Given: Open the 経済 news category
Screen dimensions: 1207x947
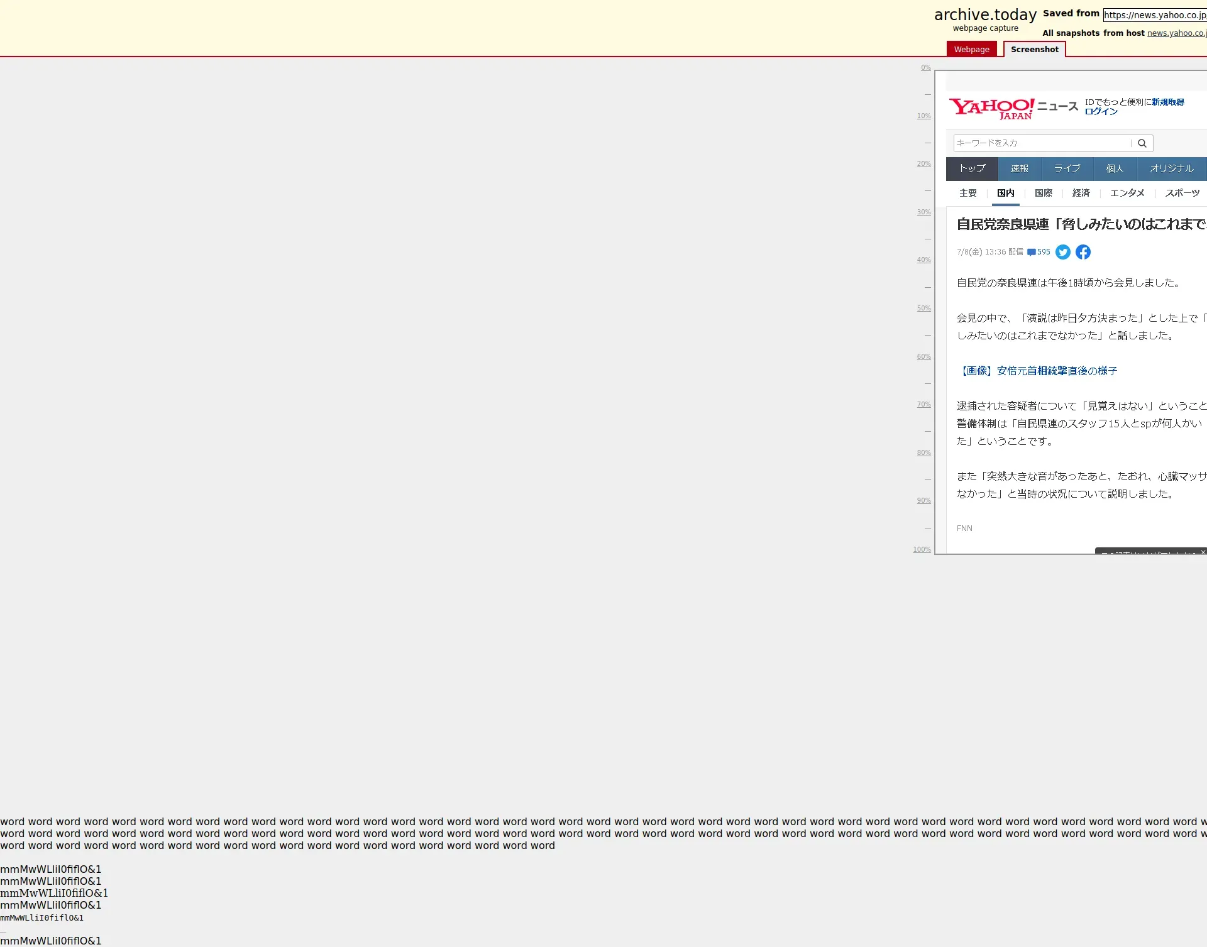Looking at the screenshot, I should point(1081,193).
